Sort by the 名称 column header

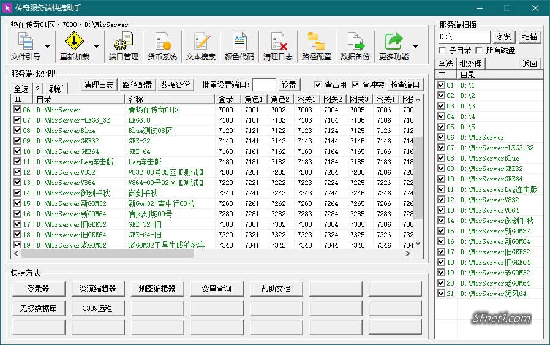(169, 99)
